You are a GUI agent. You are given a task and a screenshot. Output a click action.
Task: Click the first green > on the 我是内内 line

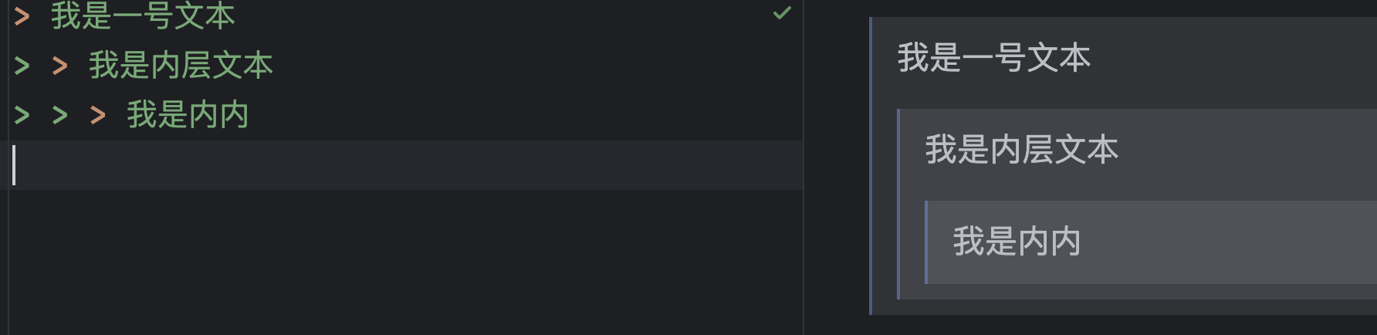(22, 116)
